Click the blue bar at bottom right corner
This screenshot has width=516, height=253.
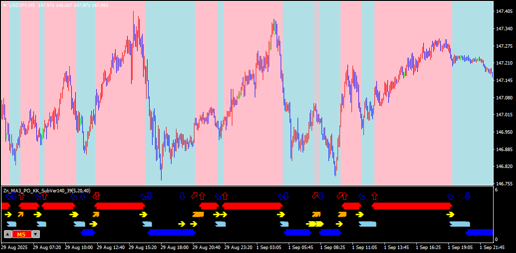click(x=479, y=232)
